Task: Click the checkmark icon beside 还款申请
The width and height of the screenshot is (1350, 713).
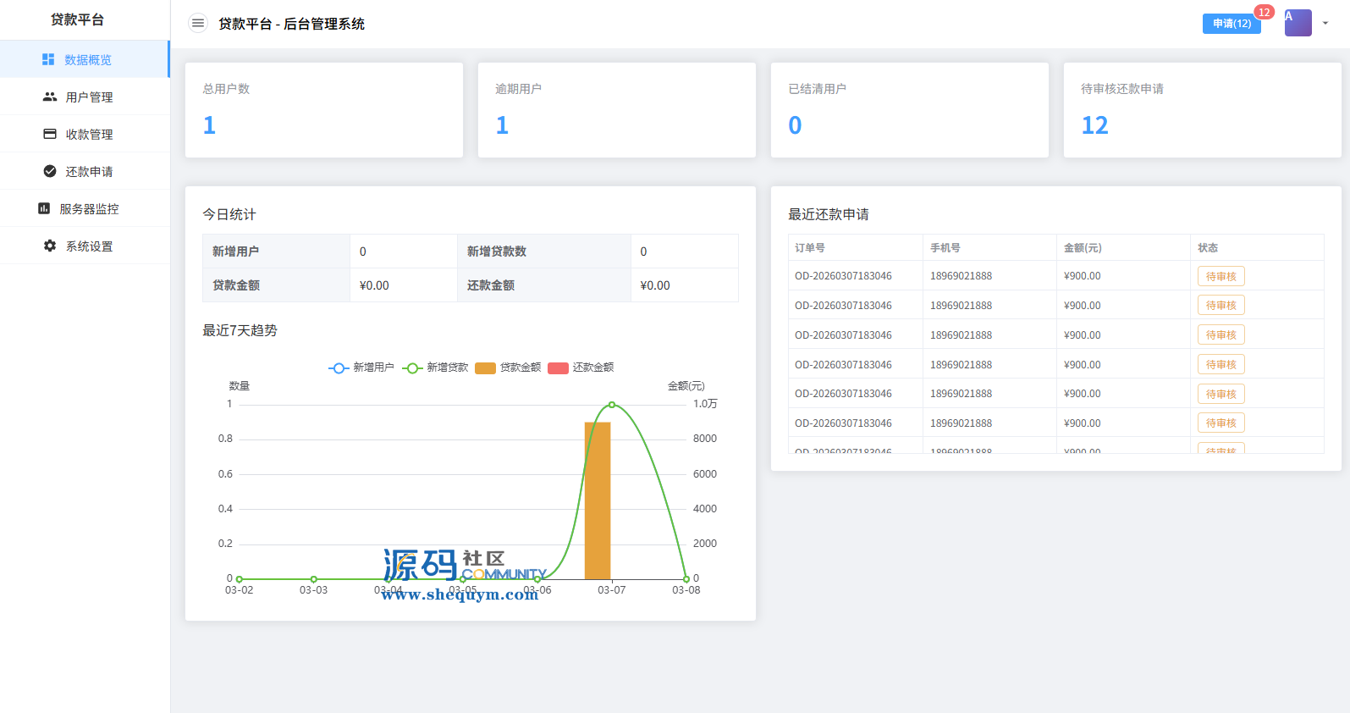Action: pyautogui.click(x=50, y=171)
